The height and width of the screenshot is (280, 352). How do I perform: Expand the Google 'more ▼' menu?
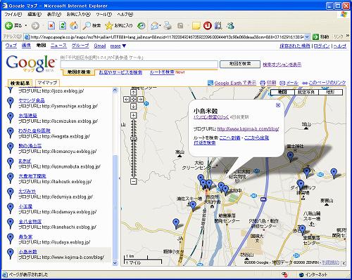118,46
